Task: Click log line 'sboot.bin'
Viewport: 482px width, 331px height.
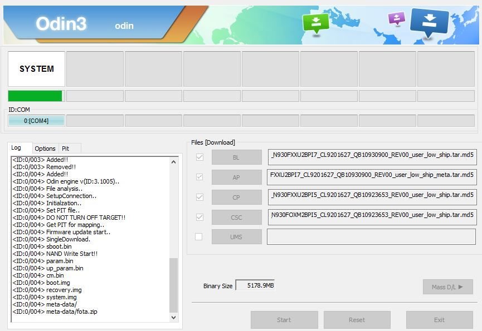Action: (42, 246)
